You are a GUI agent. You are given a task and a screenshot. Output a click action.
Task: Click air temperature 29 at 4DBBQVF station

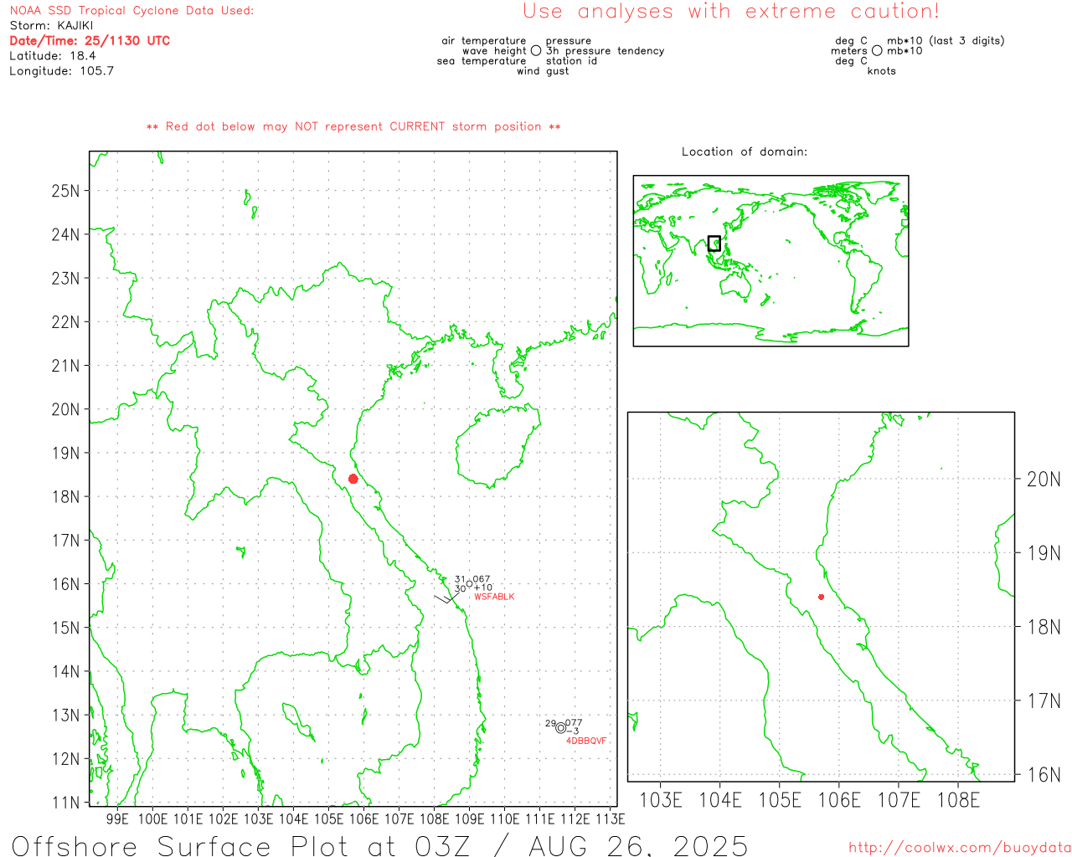pos(550,723)
